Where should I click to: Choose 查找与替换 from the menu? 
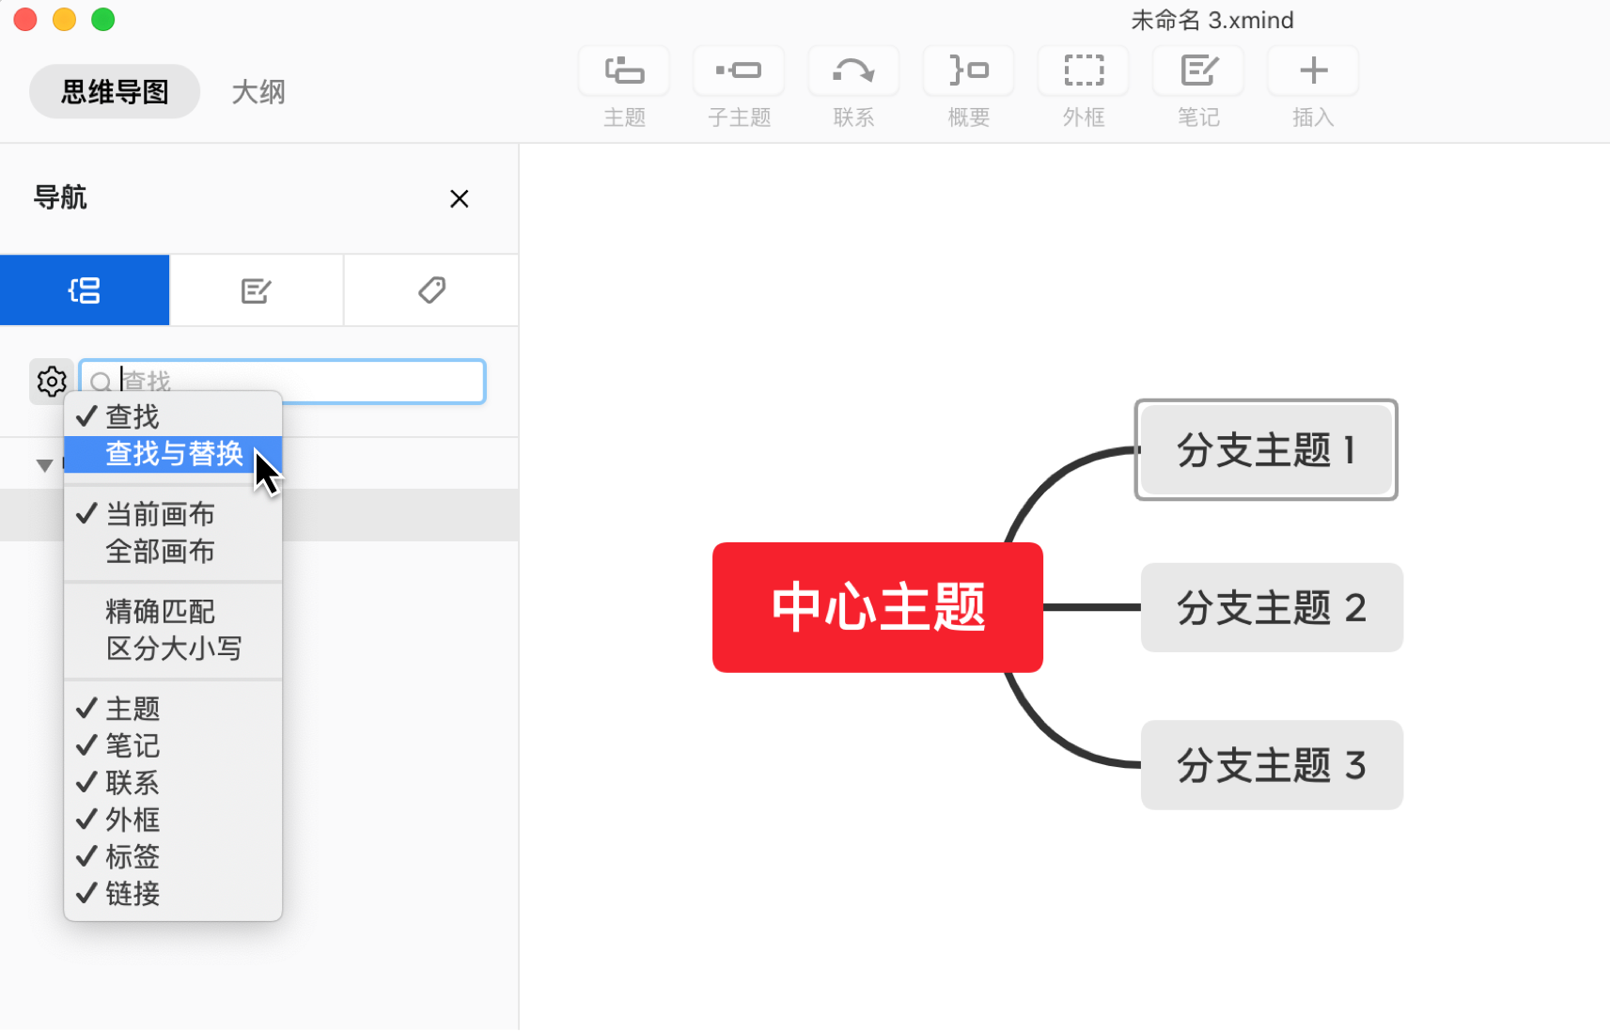tap(174, 454)
